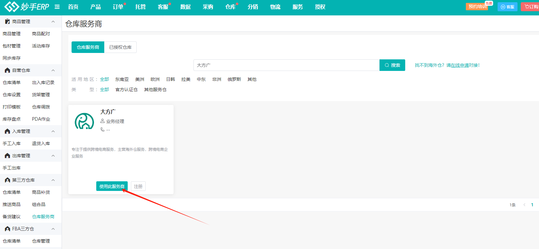Open 备货建议 in sidebar
The height and width of the screenshot is (249, 539).
tap(12, 217)
